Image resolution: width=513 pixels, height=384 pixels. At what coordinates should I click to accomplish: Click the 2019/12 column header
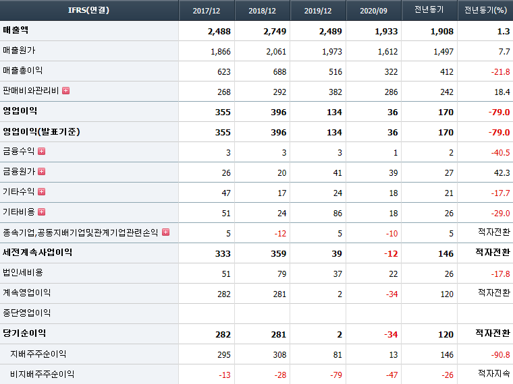point(318,11)
